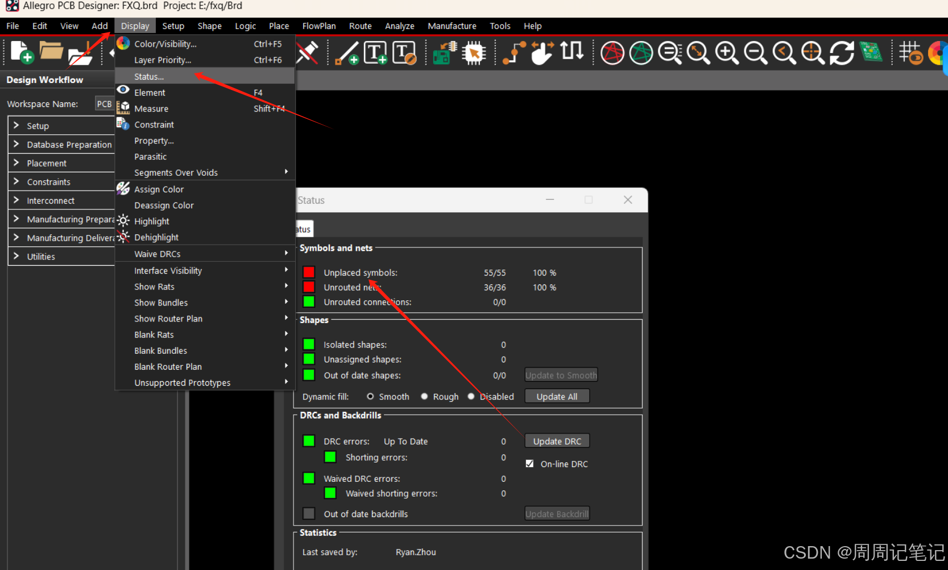Open the Blank Rats submenu

[205, 334]
